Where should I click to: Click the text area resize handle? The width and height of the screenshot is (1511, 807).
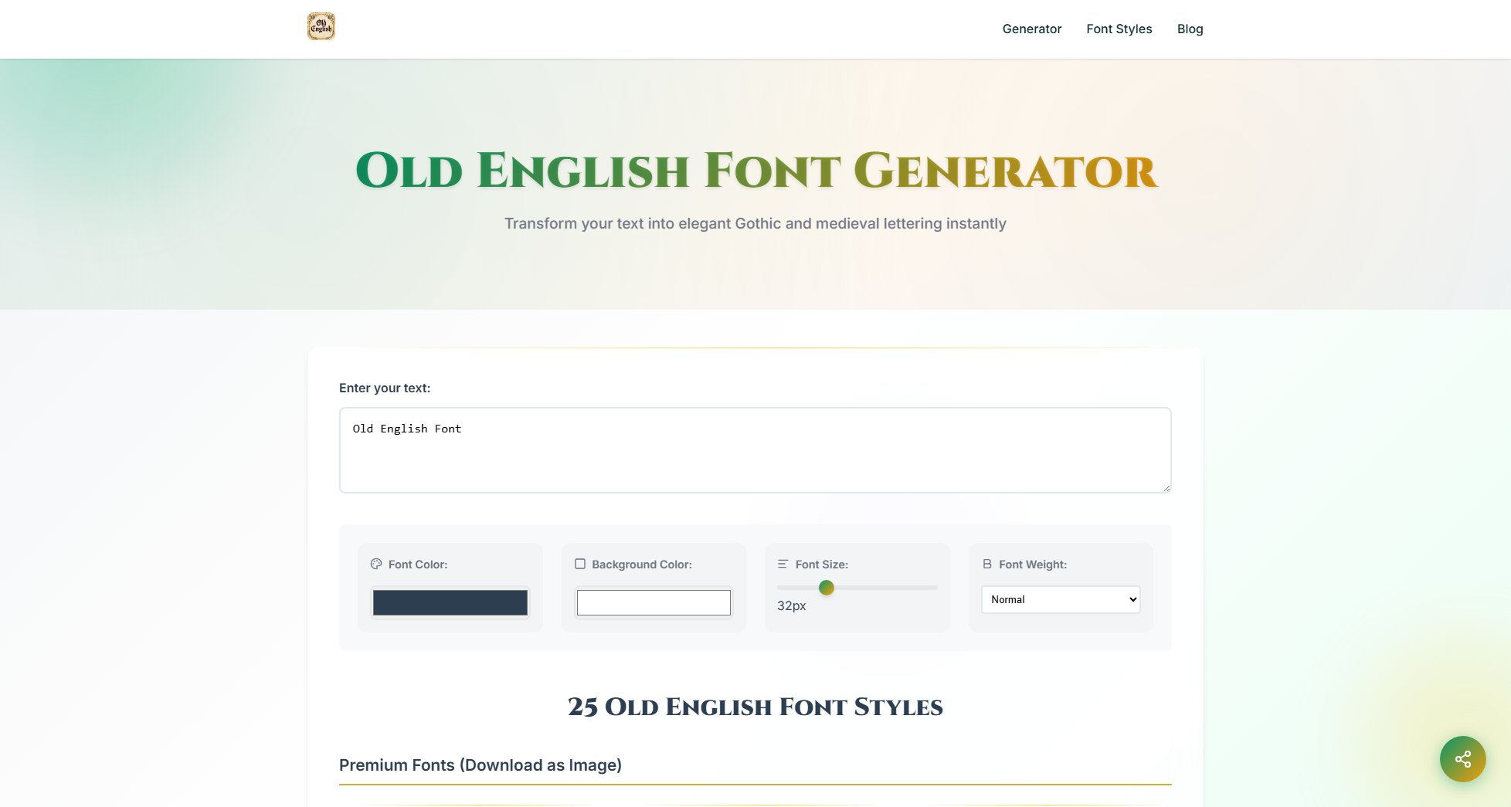pyautogui.click(x=1166, y=487)
